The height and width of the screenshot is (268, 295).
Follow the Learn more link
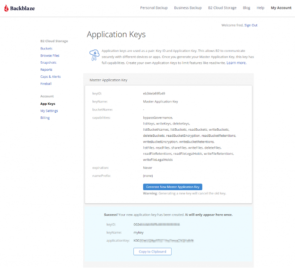click(x=236, y=63)
